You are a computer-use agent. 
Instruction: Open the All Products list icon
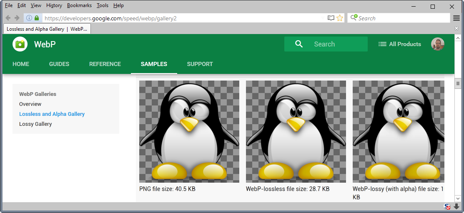pyautogui.click(x=382, y=44)
